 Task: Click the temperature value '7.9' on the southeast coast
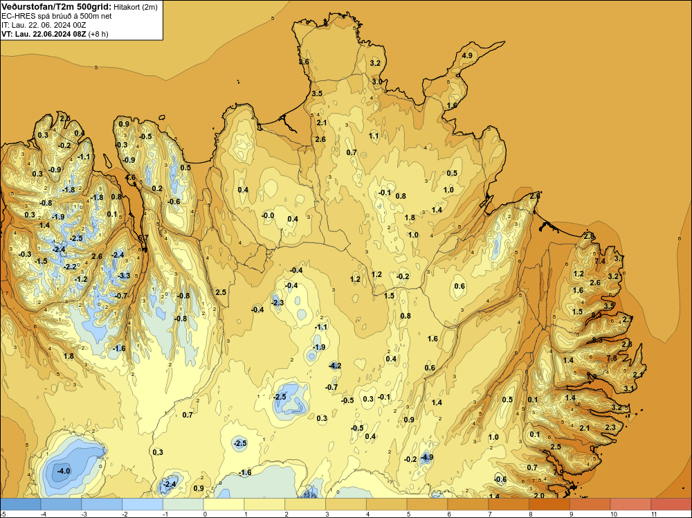coord(558,472)
